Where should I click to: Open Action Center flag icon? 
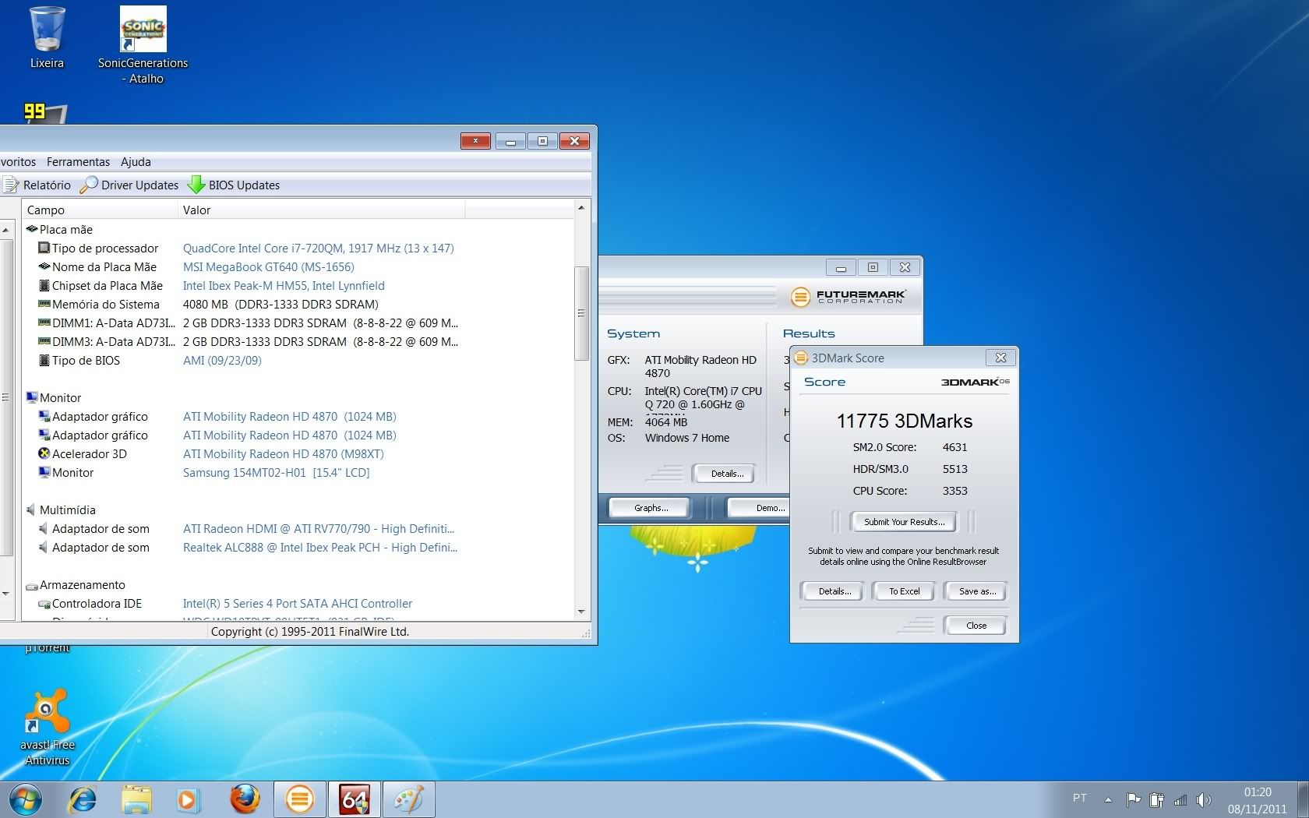tap(1134, 799)
